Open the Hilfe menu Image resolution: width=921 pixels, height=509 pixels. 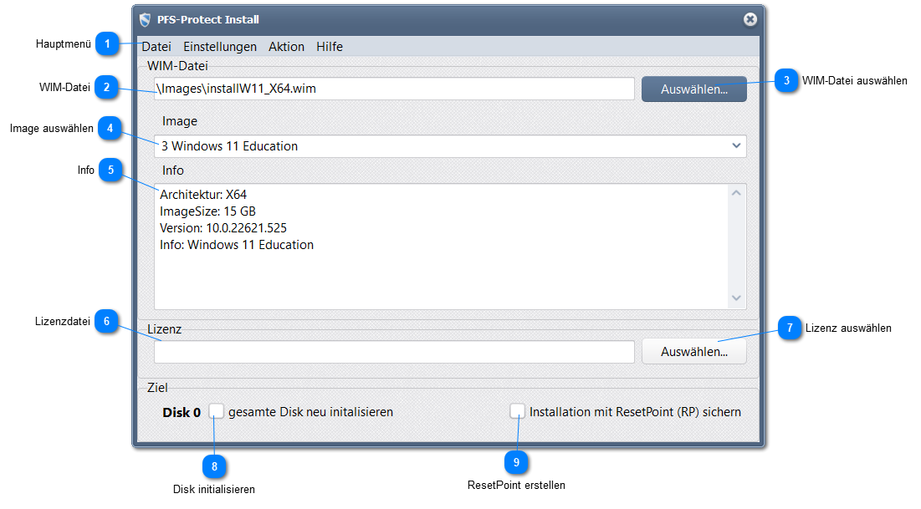point(330,47)
